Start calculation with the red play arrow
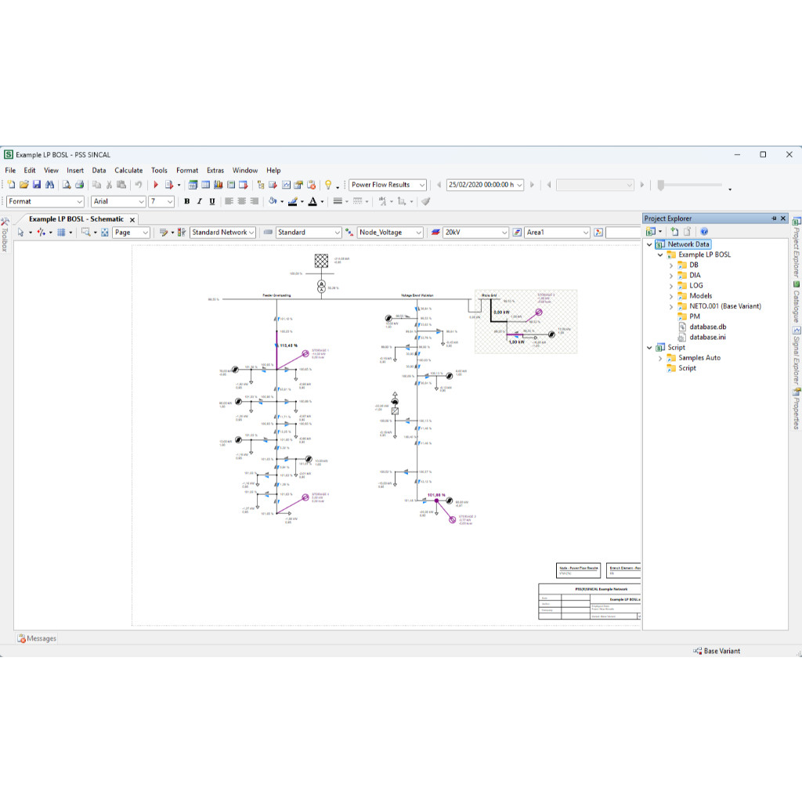 [x=156, y=185]
